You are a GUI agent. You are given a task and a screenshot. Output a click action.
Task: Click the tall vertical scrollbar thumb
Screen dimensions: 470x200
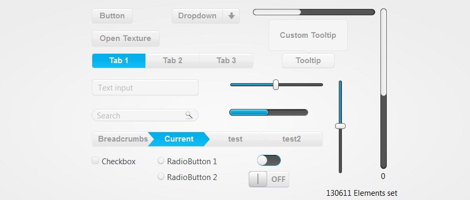pyautogui.click(x=384, y=52)
